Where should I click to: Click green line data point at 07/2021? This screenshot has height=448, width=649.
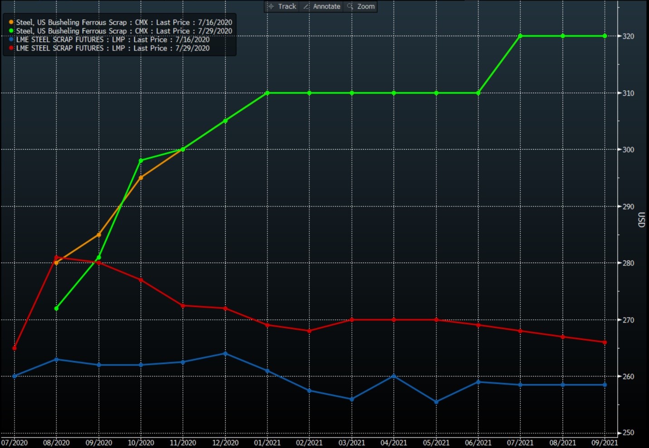pos(520,36)
